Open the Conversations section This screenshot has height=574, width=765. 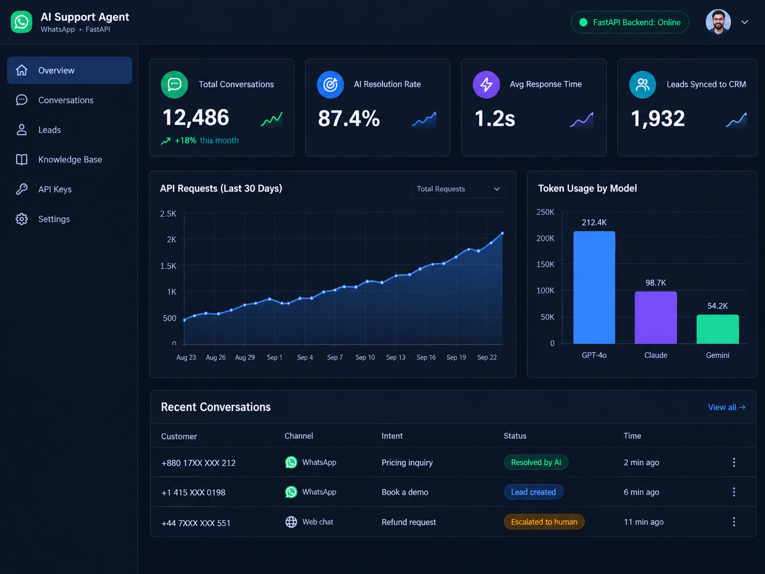point(70,100)
